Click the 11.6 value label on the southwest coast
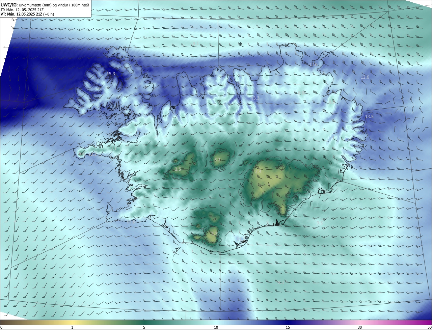The image size is (432, 330). point(131,222)
